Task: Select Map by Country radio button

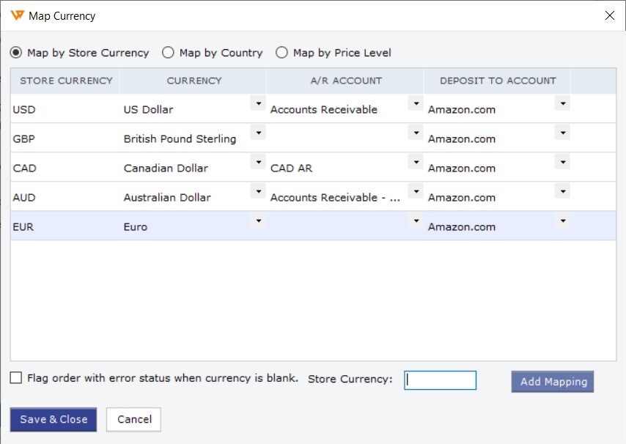Action: tap(168, 53)
